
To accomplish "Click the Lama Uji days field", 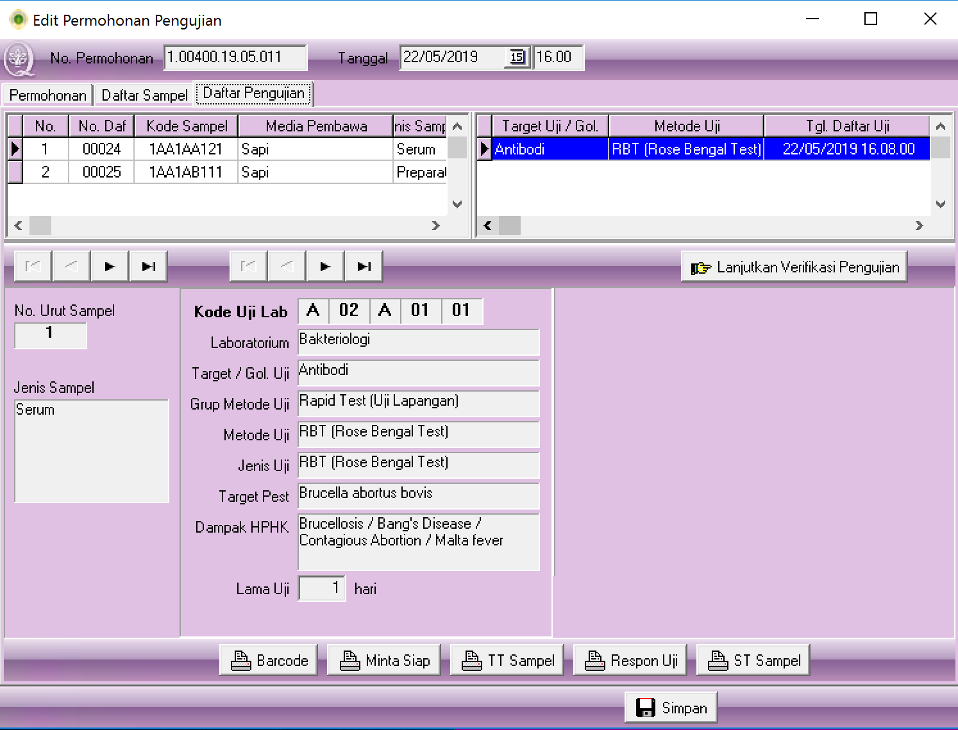I will tap(321, 588).
